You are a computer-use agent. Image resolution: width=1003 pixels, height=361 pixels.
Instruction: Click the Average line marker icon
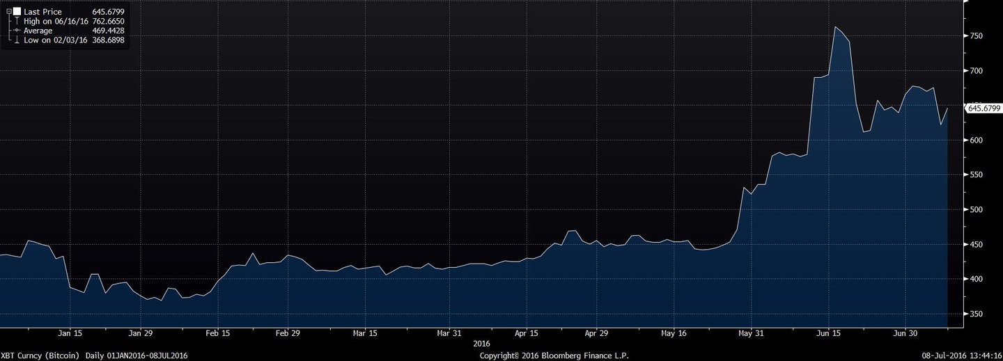[17, 31]
